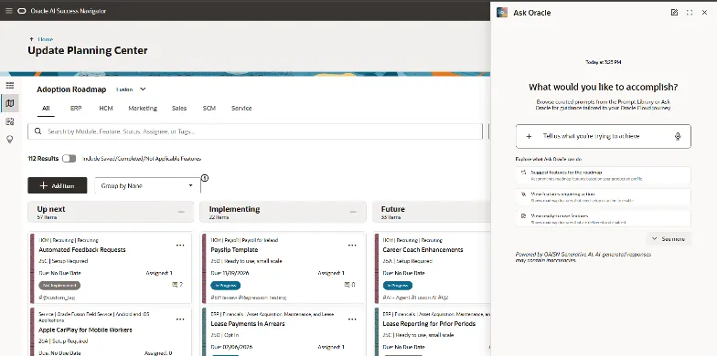Click the 112 Results count
The image size is (717, 356).
44,159
